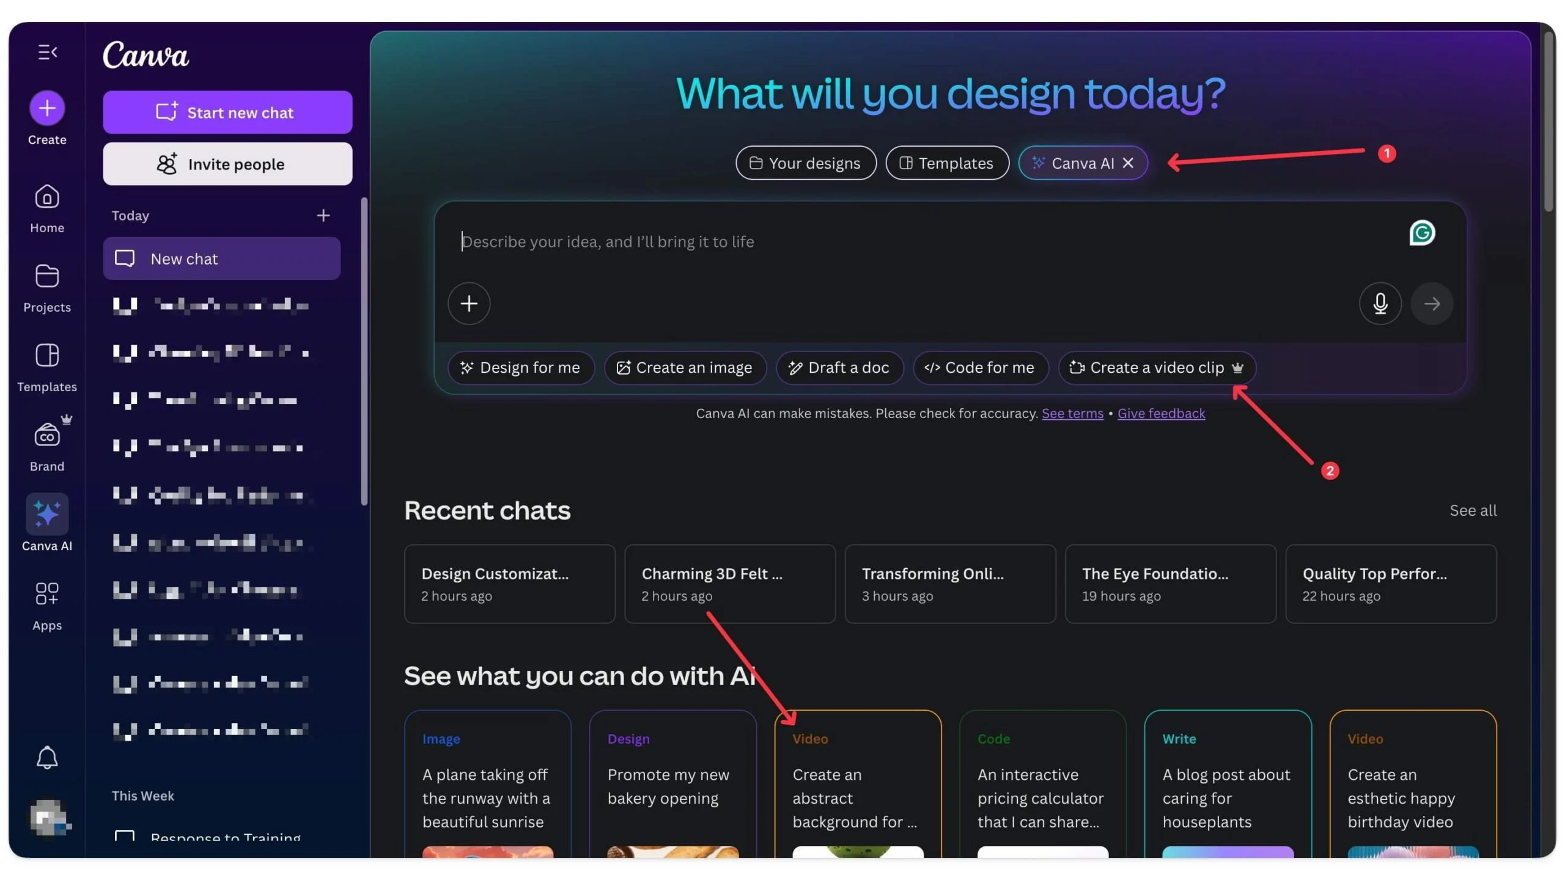This screenshot has height=880, width=1565.
Task: Select Image plane taking off example card
Action: click(x=487, y=784)
